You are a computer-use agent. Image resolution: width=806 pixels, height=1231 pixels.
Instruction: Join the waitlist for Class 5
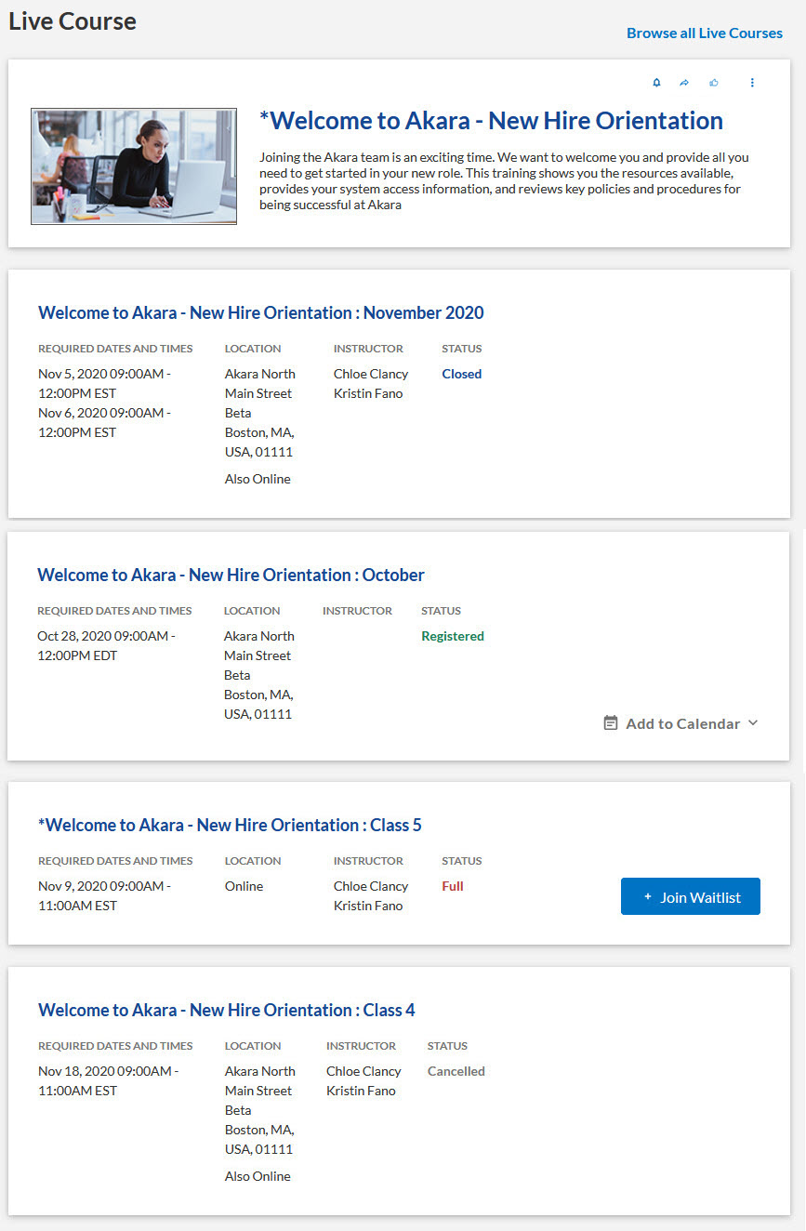[x=690, y=895]
